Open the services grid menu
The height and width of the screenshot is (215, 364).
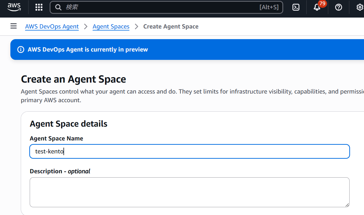click(x=39, y=7)
